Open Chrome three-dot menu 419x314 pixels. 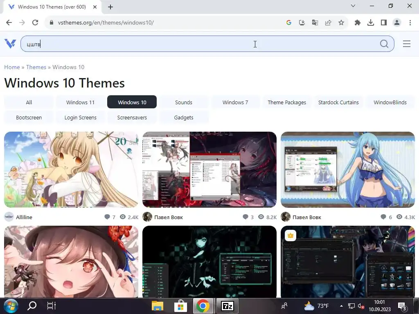point(410,23)
